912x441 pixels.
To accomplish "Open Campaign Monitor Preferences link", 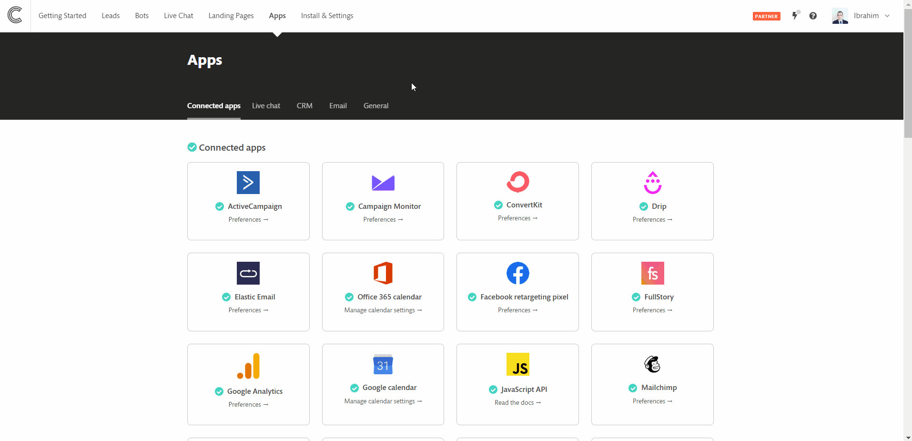I will click(x=383, y=219).
